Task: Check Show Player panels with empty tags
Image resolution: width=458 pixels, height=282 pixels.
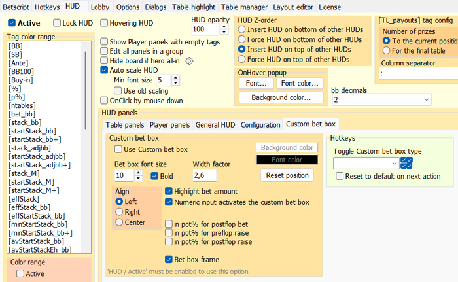Action: [x=104, y=41]
